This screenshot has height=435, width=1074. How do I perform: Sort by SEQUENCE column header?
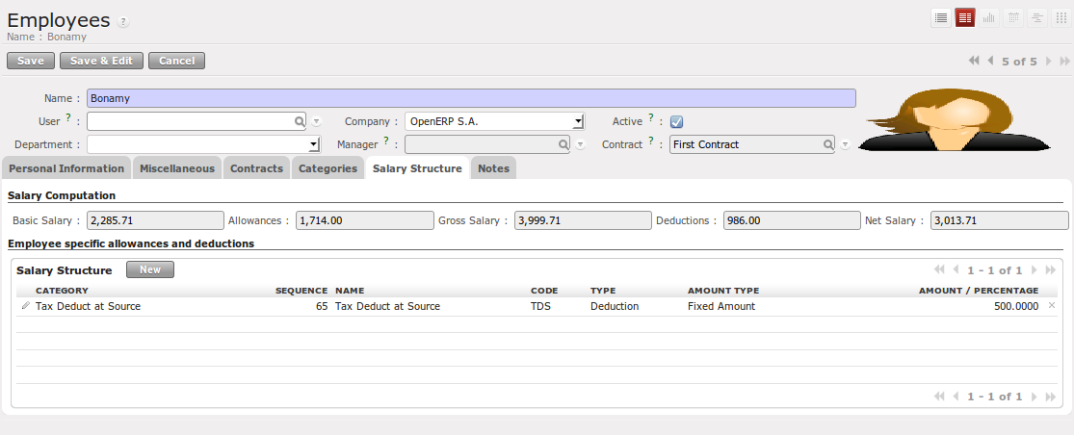(301, 291)
